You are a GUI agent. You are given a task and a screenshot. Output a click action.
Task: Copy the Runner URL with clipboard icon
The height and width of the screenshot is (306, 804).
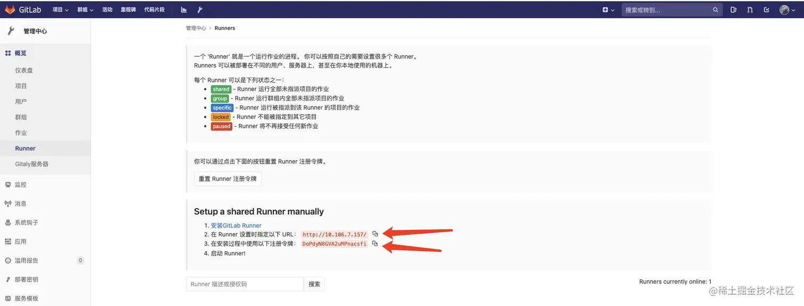coord(375,234)
